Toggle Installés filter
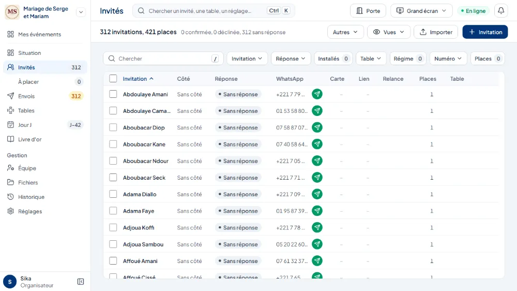517x291 pixels. click(x=333, y=59)
